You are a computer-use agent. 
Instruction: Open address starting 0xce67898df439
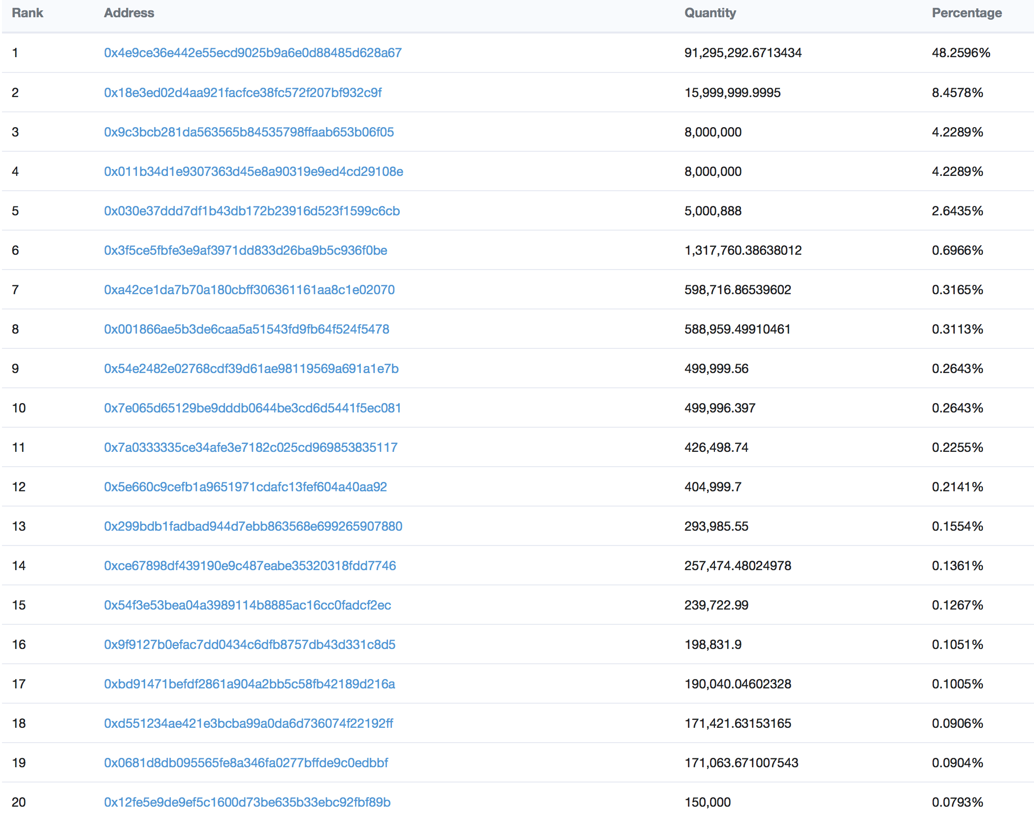point(250,566)
